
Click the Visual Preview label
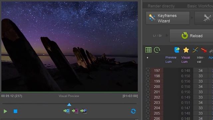coord(69,96)
